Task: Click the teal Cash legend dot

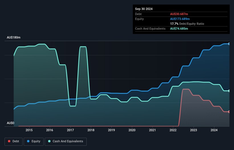Action: coord(50,141)
